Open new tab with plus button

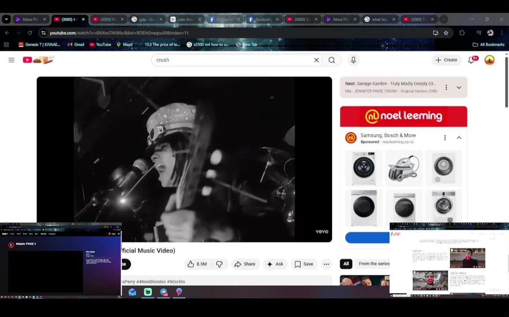(443, 19)
